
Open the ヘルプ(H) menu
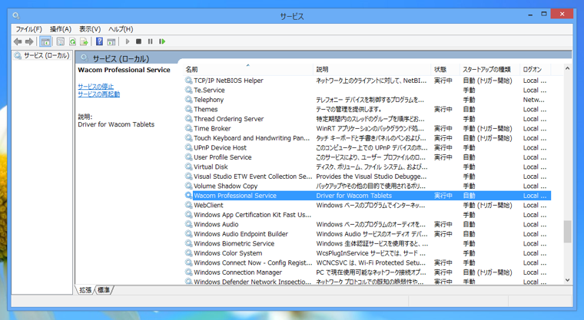[121, 29]
